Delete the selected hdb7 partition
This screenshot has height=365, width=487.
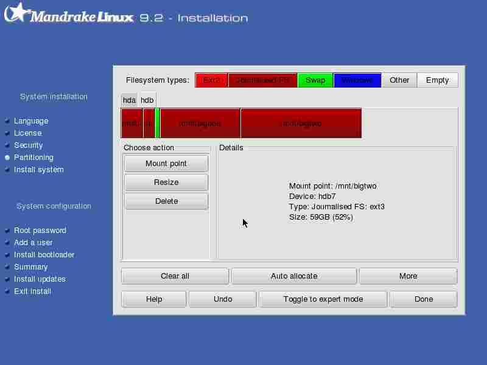click(166, 201)
